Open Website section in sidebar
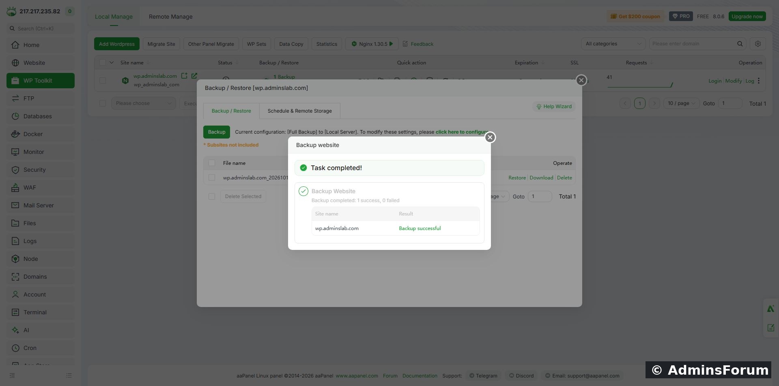The width and height of the screenshot is (779, 386). coord(41,63)
